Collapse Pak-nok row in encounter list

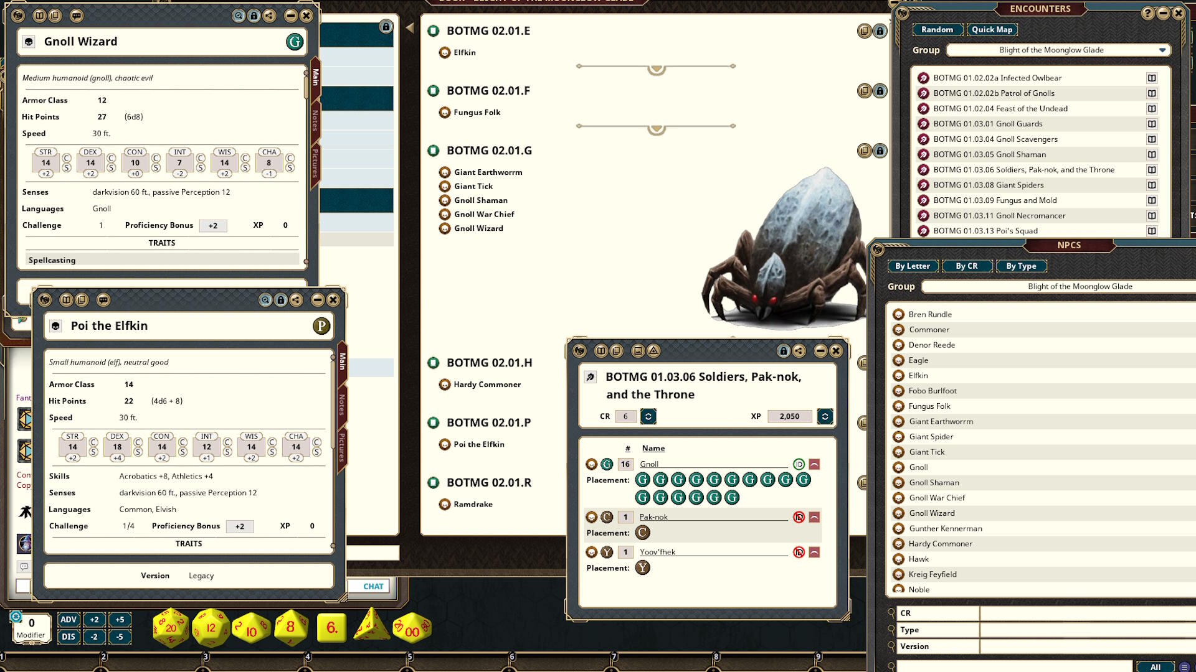pyautogui.click(x=814, y=517)
